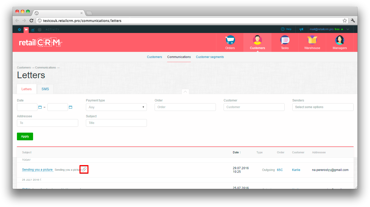Close the current browser tab
This screenshot has height=207, width=370.
(x=82, y=13)
